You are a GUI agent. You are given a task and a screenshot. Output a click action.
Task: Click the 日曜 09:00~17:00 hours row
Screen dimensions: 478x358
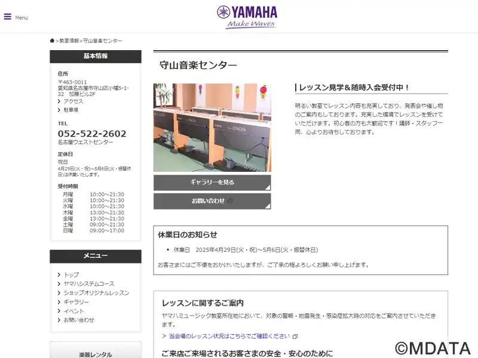click(93, 231)
